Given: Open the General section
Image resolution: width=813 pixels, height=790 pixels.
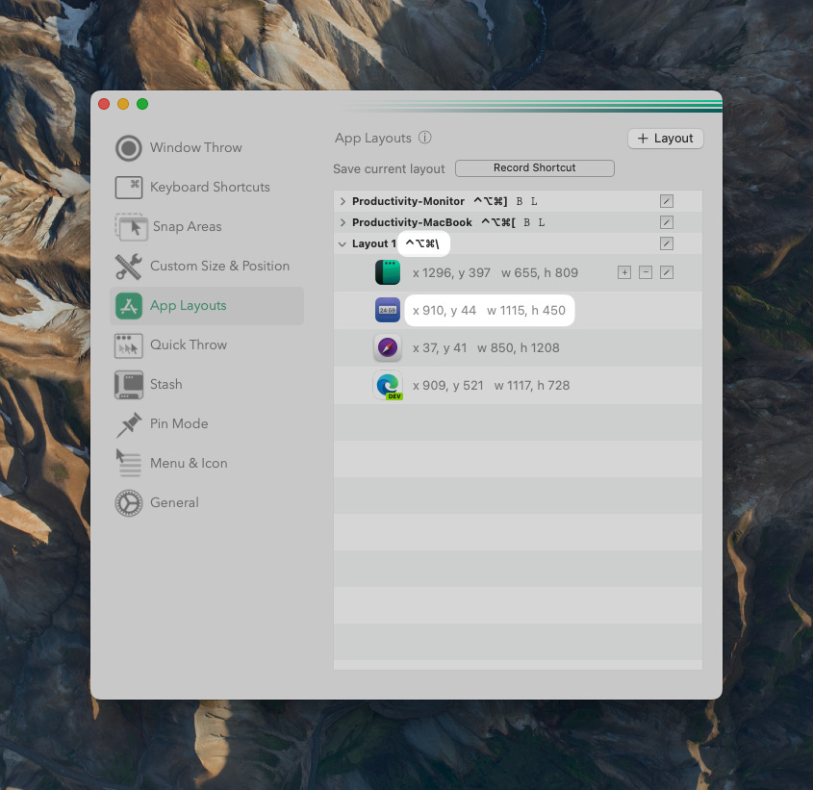Looking at the screenshot, I should coord(174,502).
